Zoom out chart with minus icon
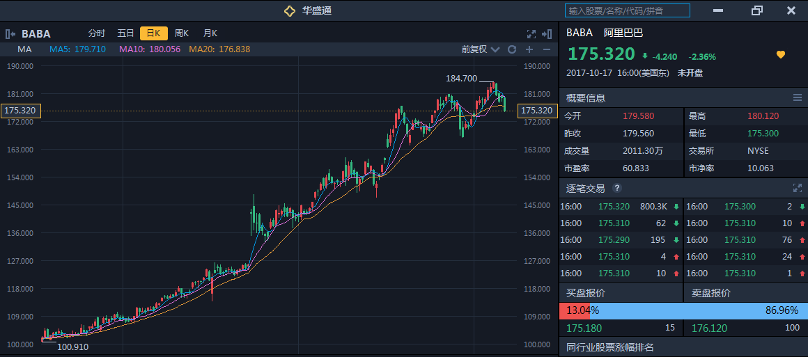The image size is (808, 357). [x=547, y=49]
